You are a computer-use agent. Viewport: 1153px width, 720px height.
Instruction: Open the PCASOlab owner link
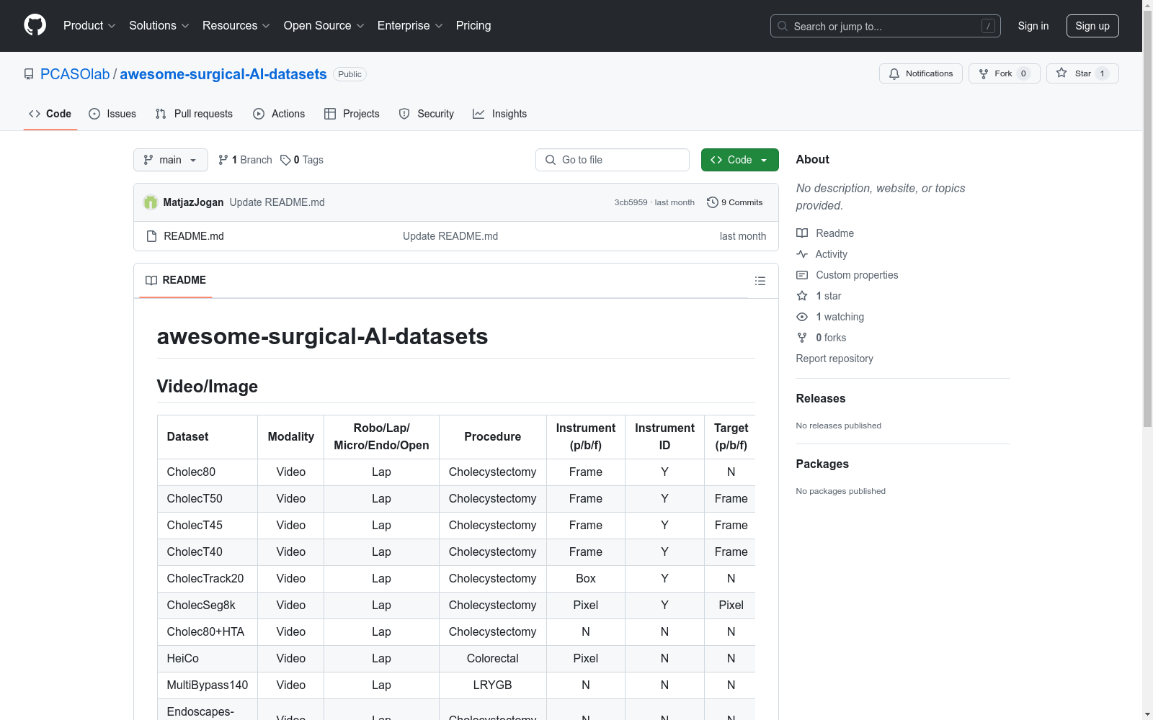(75, 74)
